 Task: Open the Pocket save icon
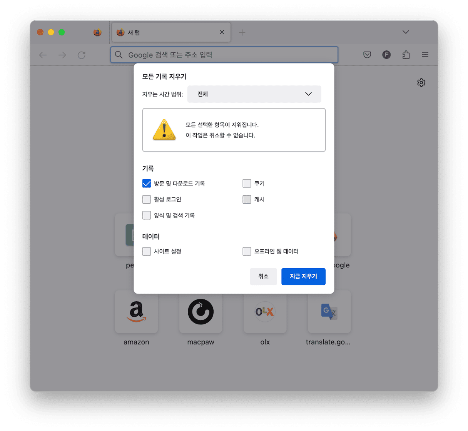click(367, 55)
